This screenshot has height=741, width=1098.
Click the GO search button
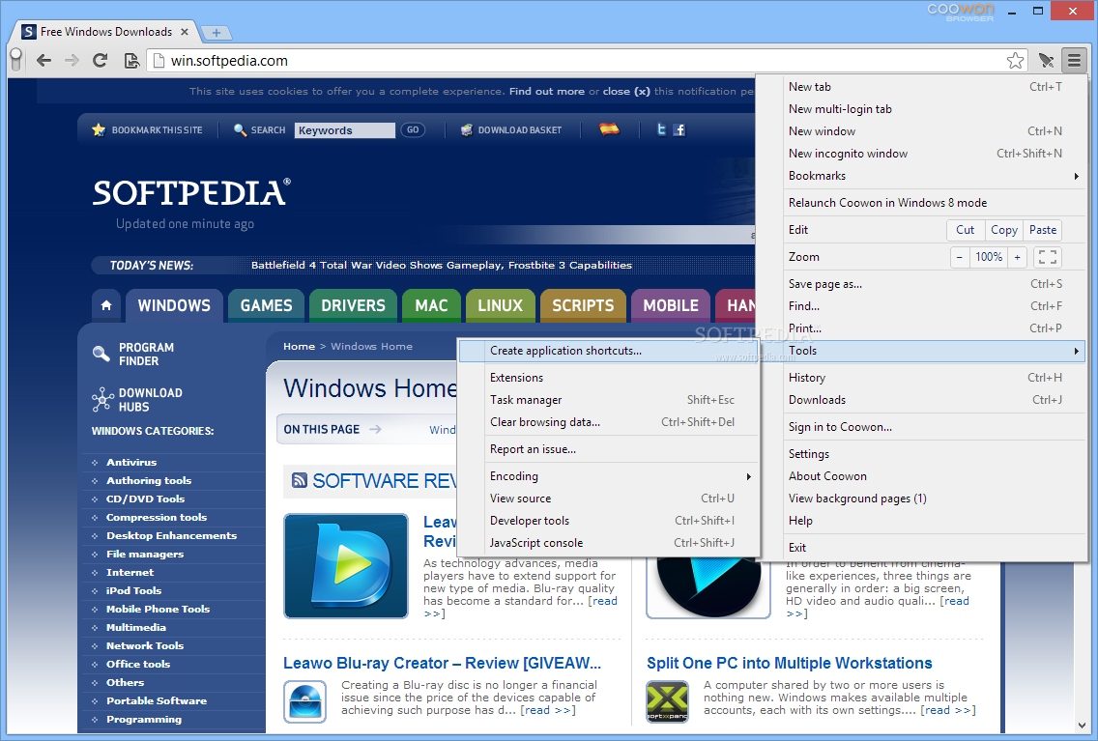413,129
